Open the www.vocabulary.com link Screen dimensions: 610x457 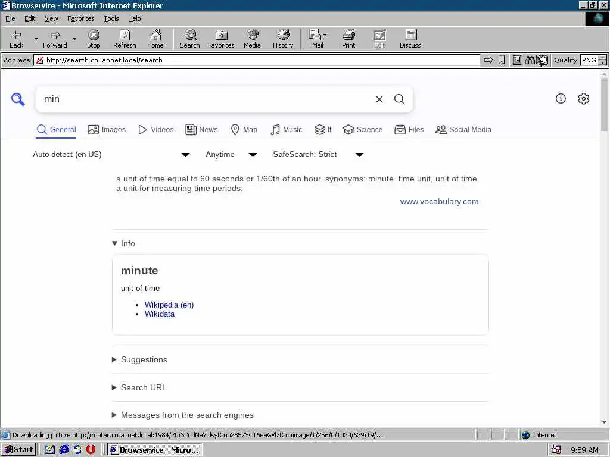(x=439, y=202)
